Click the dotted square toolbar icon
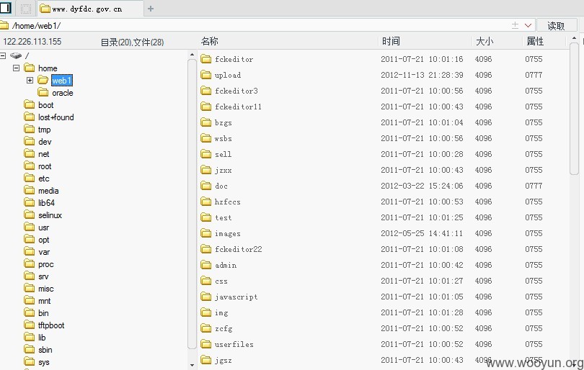Viewport: 584px width, 370px height. (26, 9)
